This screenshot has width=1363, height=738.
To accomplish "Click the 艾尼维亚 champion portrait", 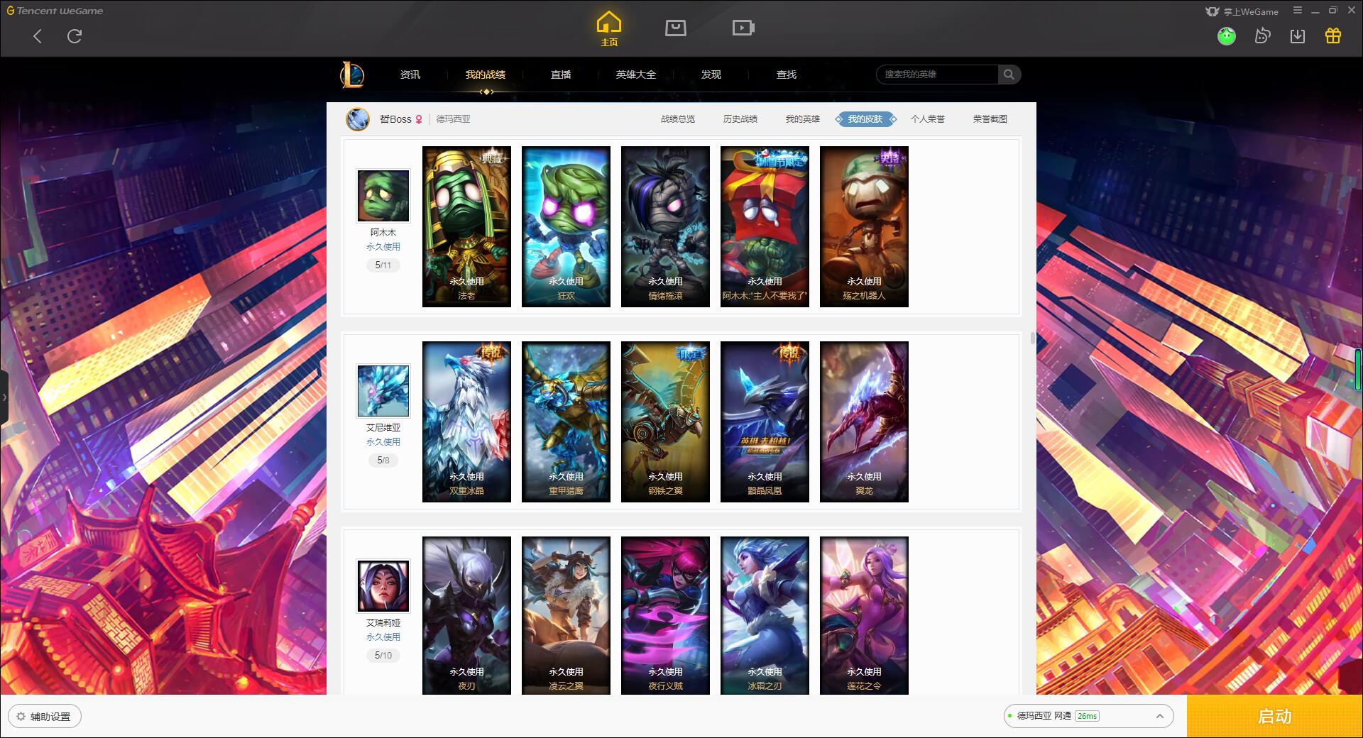I will pyautogui.click(x=383, y=391).
